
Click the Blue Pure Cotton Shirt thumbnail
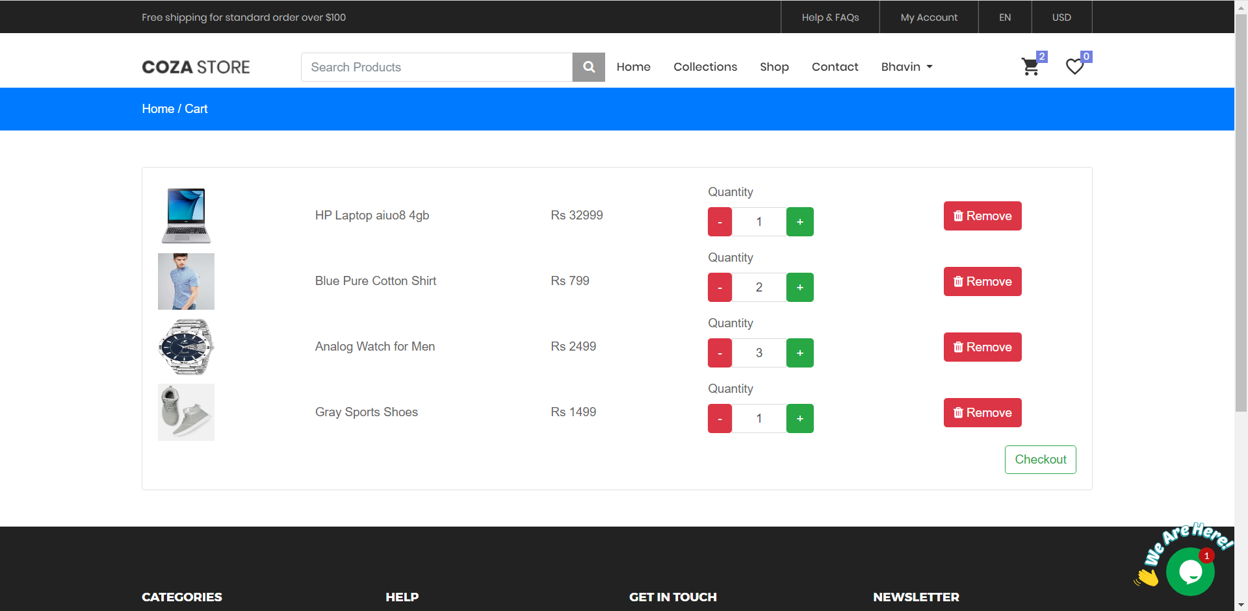coord(186,281)
